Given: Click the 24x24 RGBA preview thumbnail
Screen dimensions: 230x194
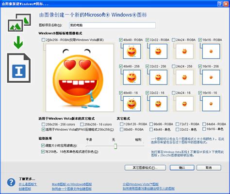Looking at the screenshot, I should tap(184, 52).
